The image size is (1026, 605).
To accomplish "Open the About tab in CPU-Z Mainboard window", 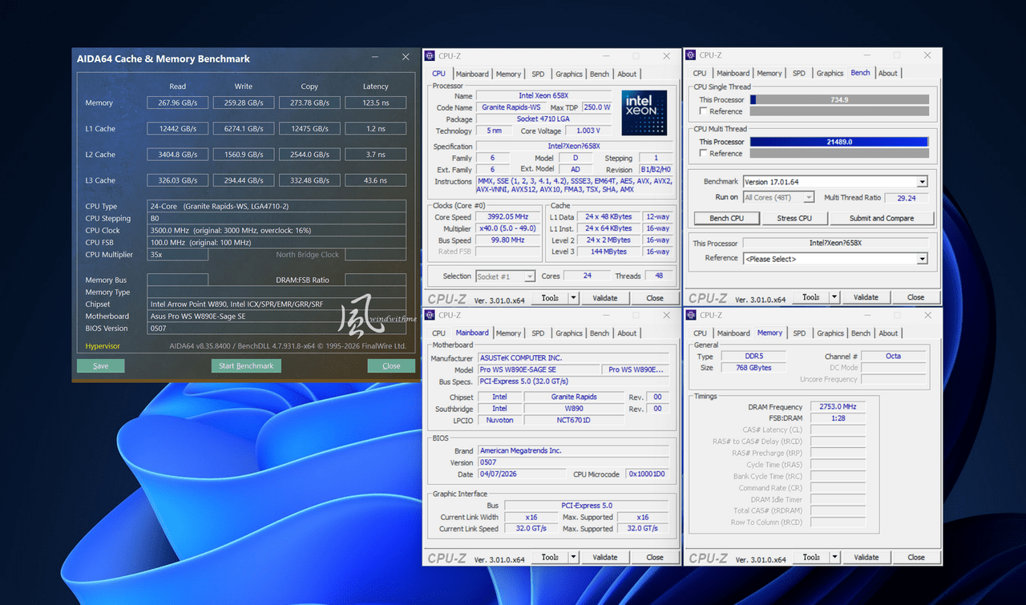I will click(x=627, y=333).
